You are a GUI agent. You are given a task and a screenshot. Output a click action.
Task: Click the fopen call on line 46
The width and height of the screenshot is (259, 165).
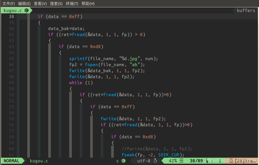pos(91,65)
